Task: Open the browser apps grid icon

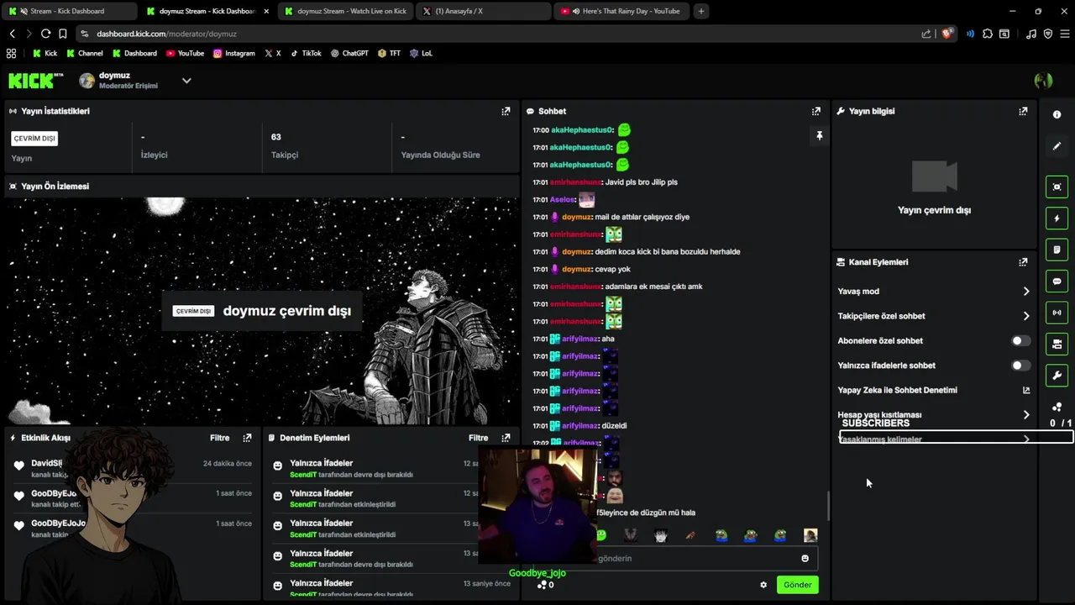Action: pyautogui.click(x=11, y=53)
